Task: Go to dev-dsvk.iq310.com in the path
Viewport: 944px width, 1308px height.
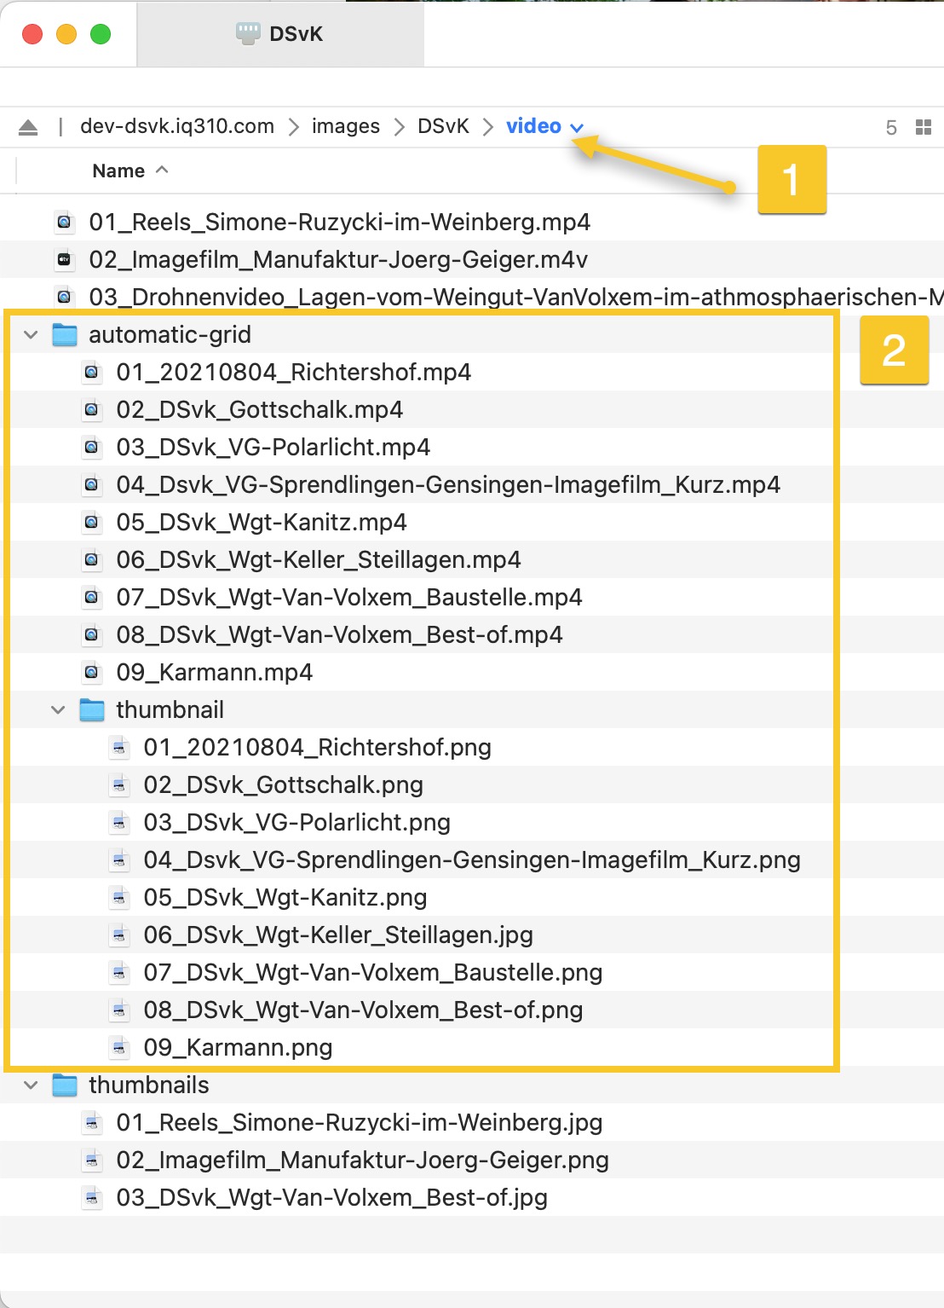Action: pyautogui.click(x=176, y=127)
